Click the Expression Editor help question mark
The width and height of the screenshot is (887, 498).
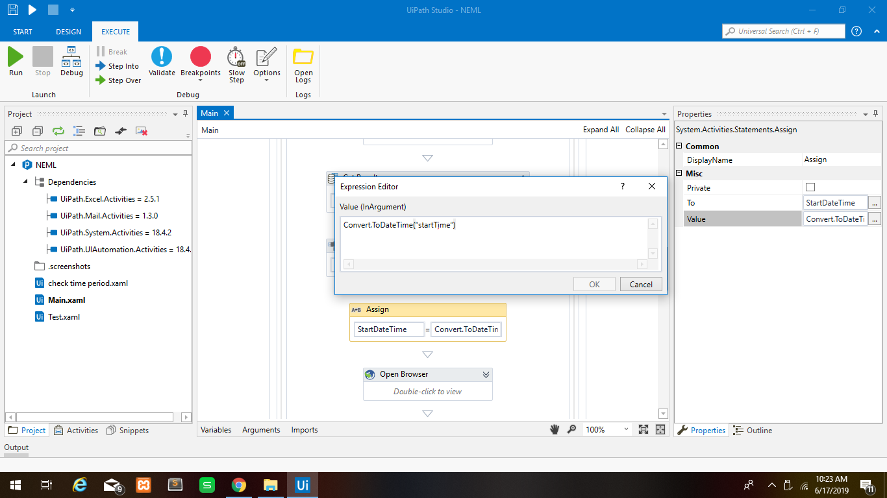[623, 186]
